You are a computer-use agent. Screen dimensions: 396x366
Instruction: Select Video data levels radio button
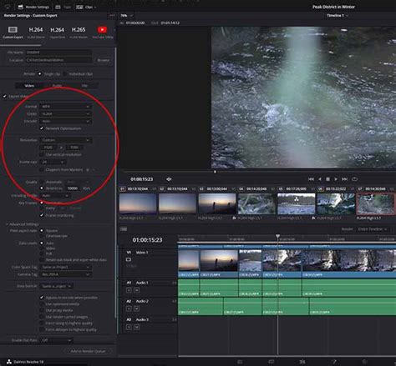tap(42, 248)
